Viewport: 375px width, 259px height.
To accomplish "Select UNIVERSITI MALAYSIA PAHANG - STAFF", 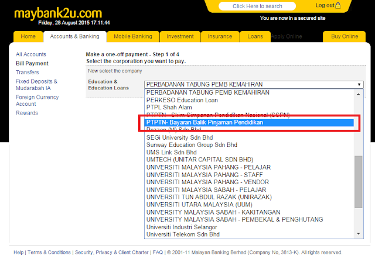I will pos(249,175).
